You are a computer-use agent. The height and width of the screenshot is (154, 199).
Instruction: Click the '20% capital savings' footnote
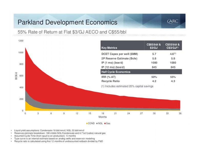pos(127,86)
